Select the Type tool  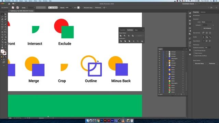(x=2, y=22)
